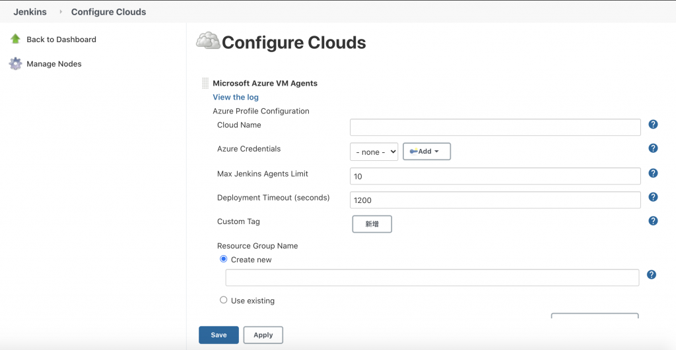Open help for Custom Tag
The width and height of the screenshot is (676, 350).
point(653,221)
